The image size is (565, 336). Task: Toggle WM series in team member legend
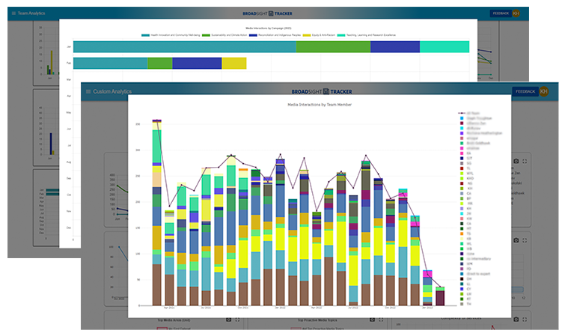coord(466,264)
